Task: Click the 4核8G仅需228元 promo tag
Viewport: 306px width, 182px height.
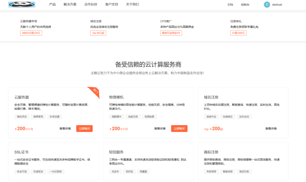Action: point(31,33)
